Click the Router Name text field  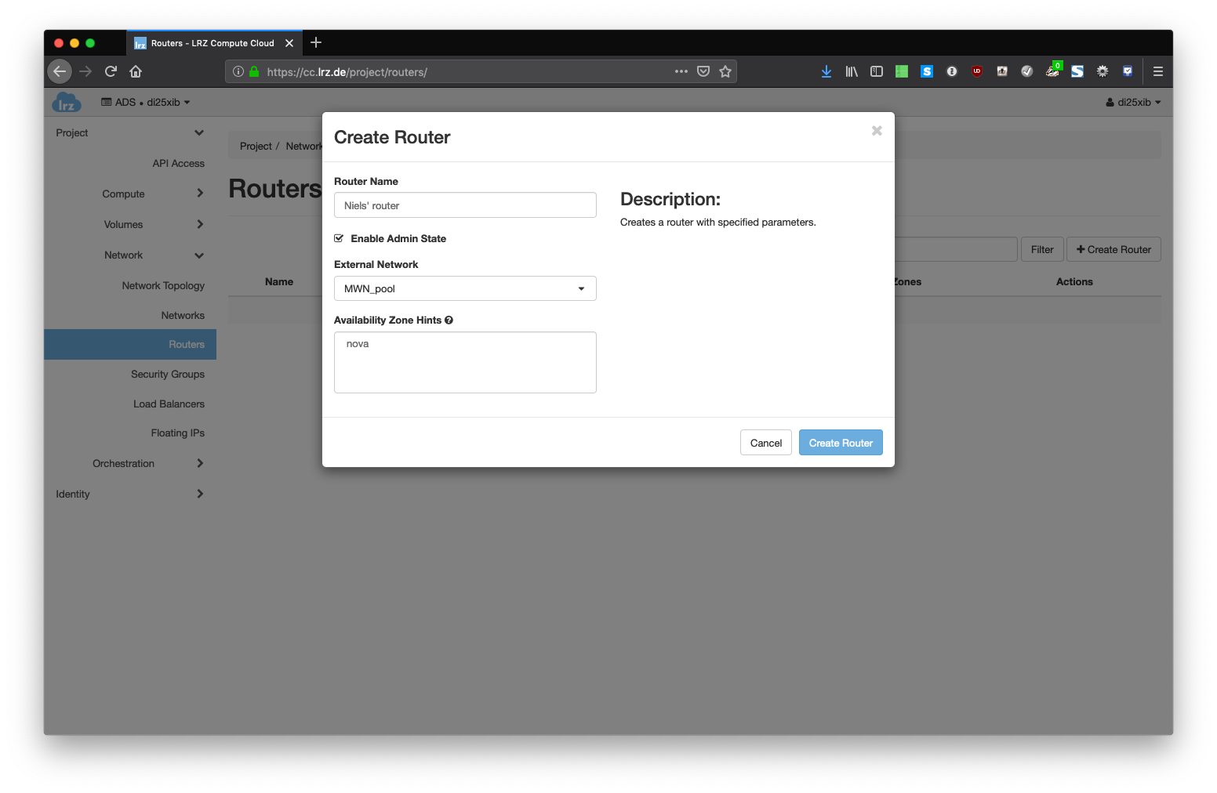coord(465,205)
